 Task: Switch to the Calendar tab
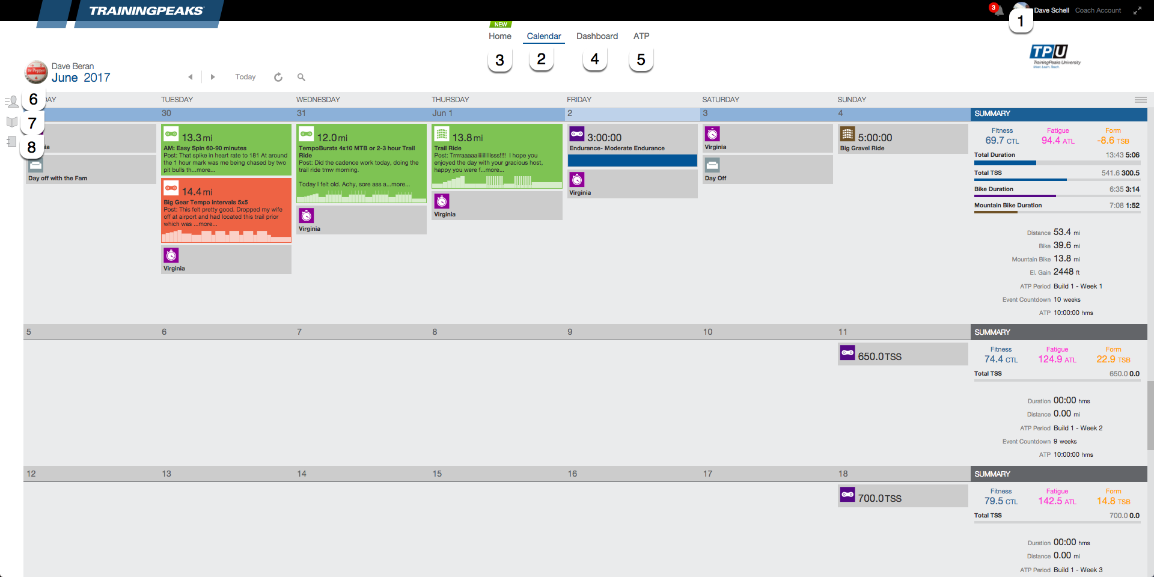[x=544, y=36]
